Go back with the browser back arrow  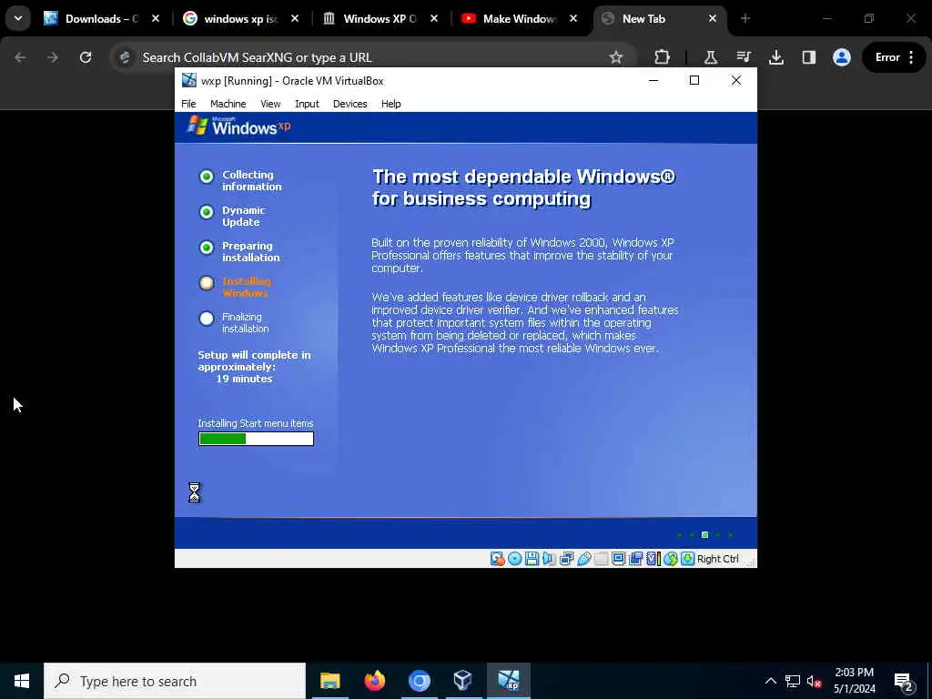[20, 57]
